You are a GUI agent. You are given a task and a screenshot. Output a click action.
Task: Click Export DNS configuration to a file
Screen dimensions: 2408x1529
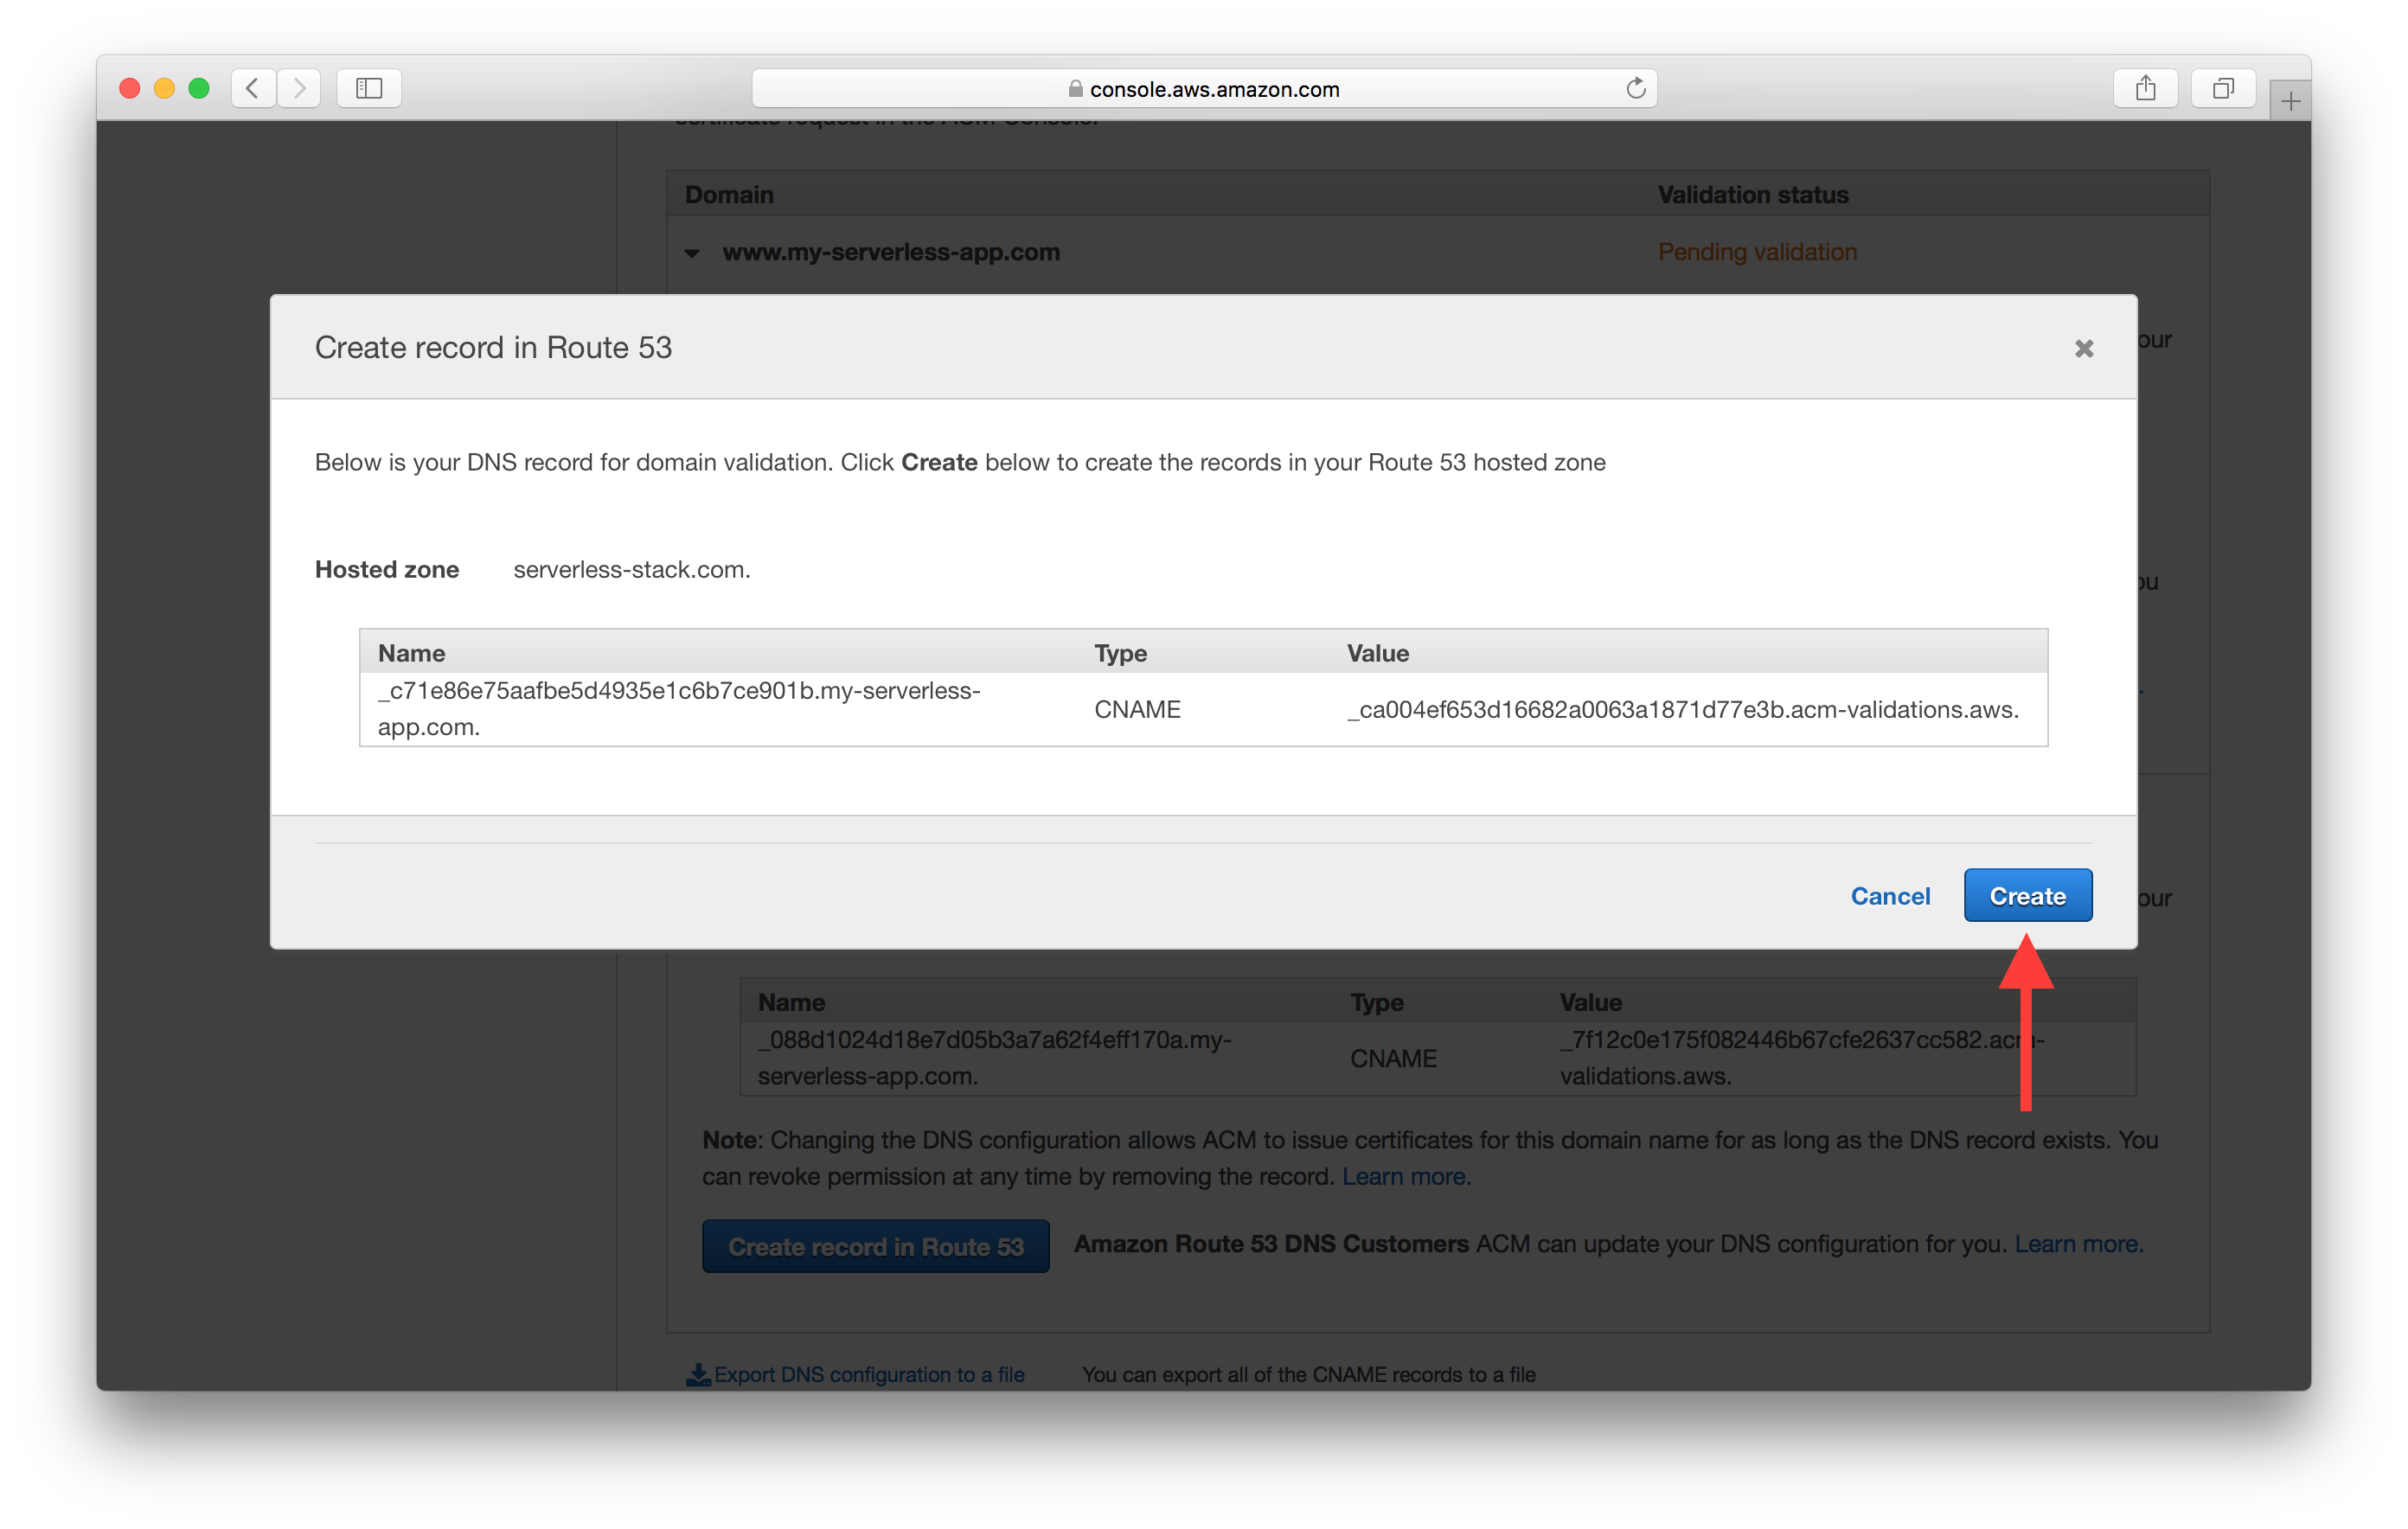click(868, 1374)
